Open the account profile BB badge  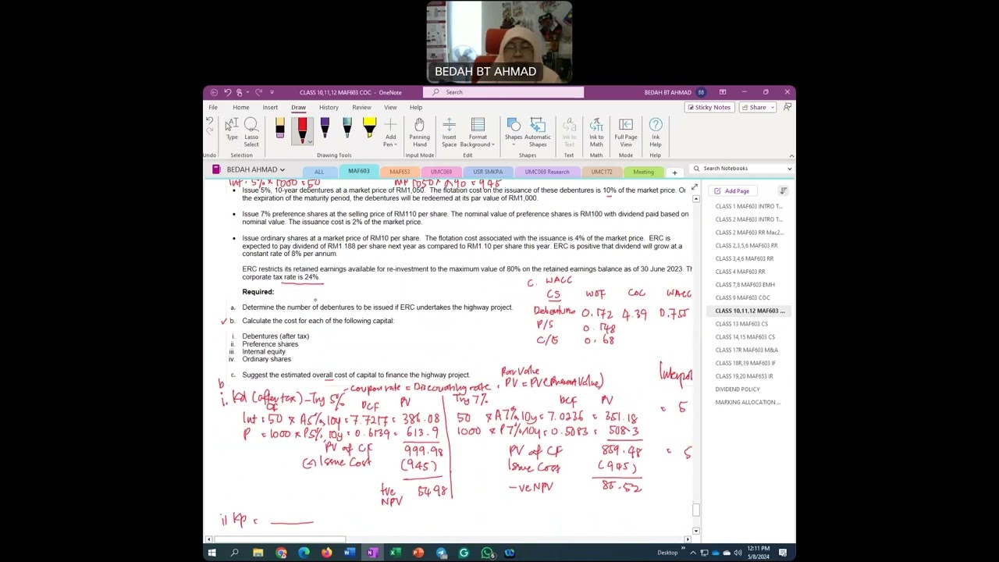[x=701, y=92]
